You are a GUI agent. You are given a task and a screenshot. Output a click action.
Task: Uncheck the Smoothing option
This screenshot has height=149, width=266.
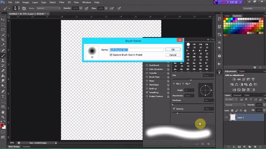(147, 92)
